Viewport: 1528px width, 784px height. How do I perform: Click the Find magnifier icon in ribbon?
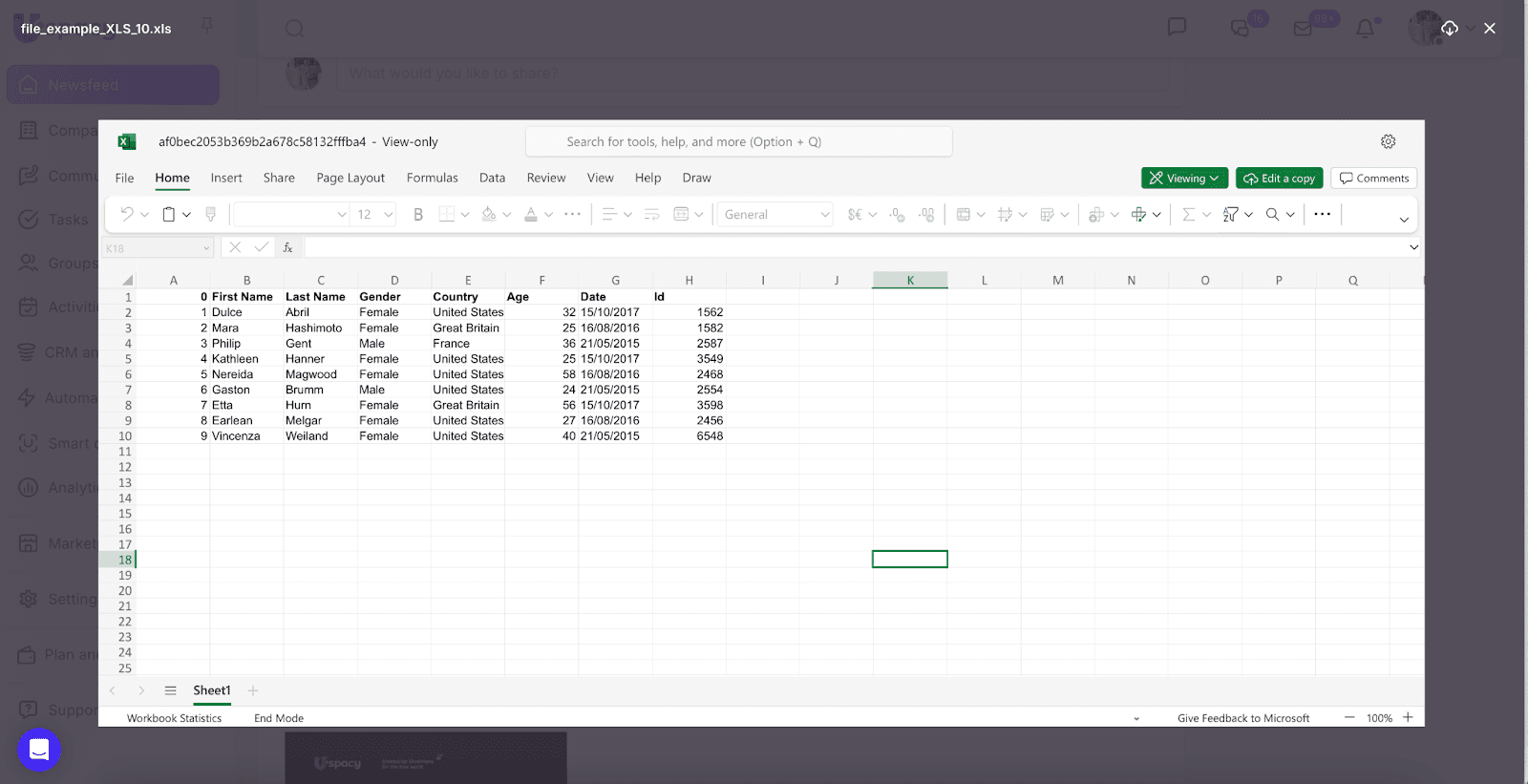pyautogui.click(x=1272, y=215)
